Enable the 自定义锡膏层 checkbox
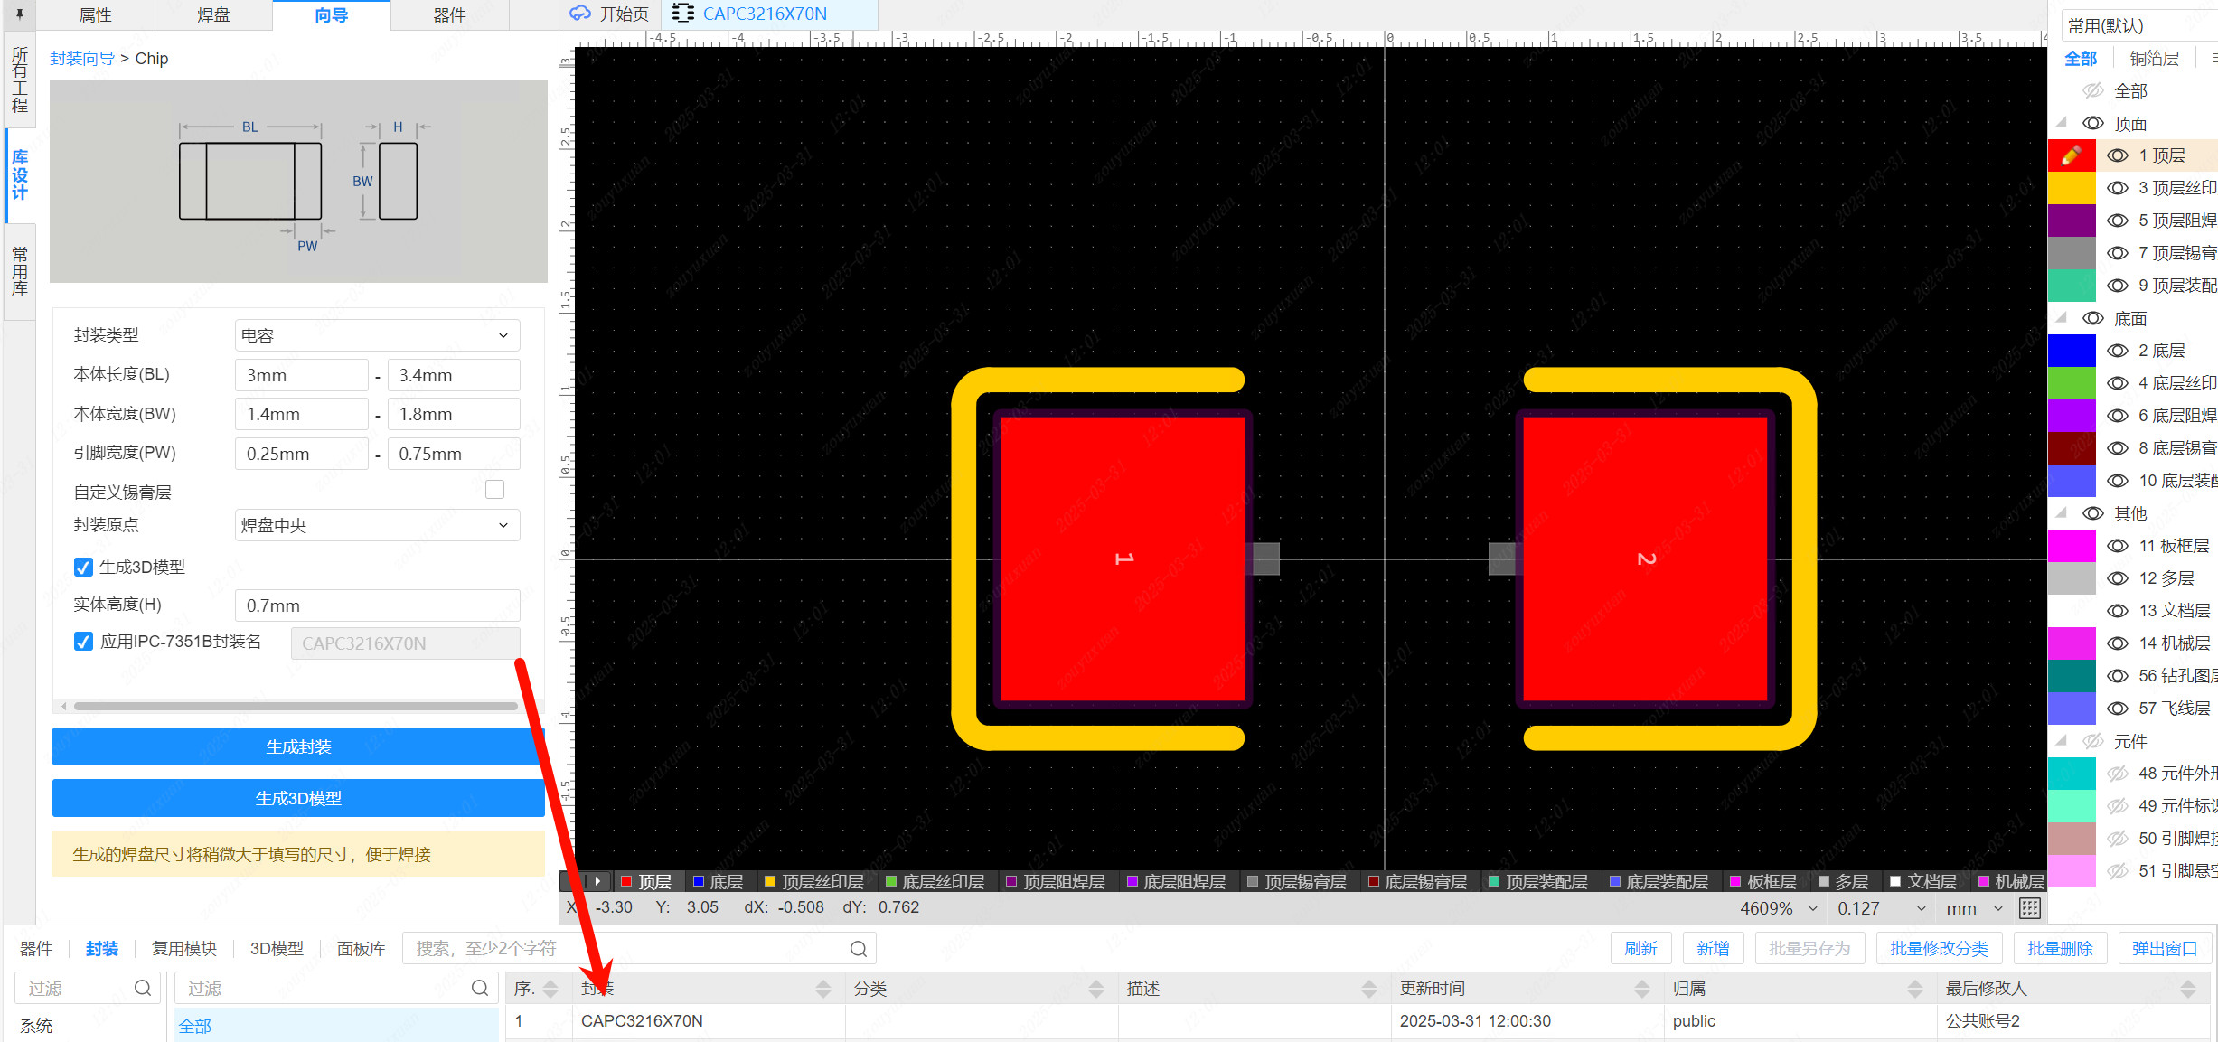The image size is (2218, 1042). (494, 490)
